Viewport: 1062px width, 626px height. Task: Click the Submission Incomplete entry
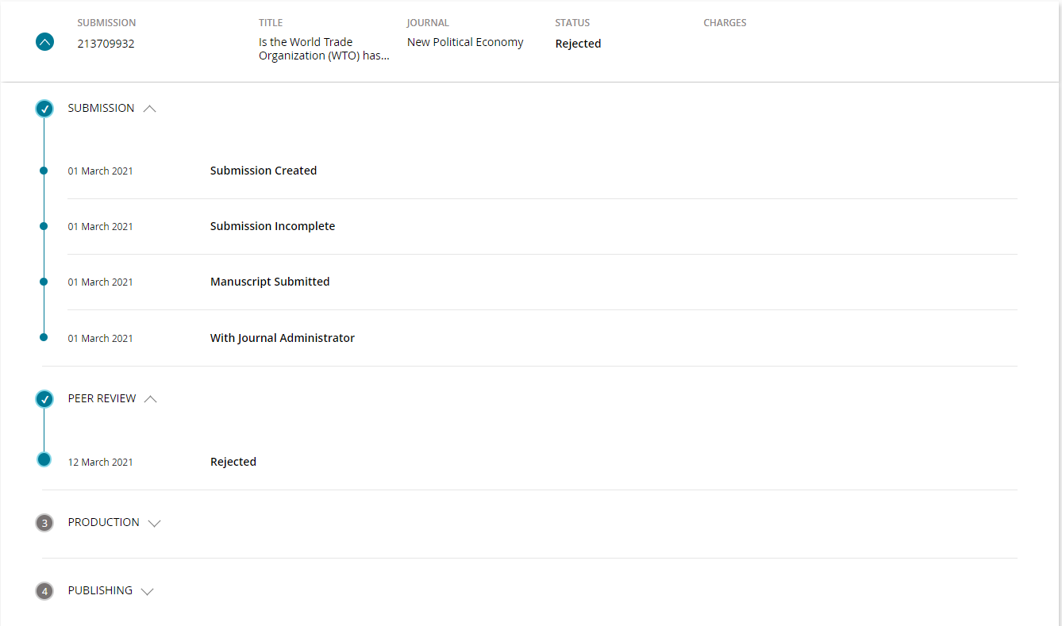pos(272,226)
